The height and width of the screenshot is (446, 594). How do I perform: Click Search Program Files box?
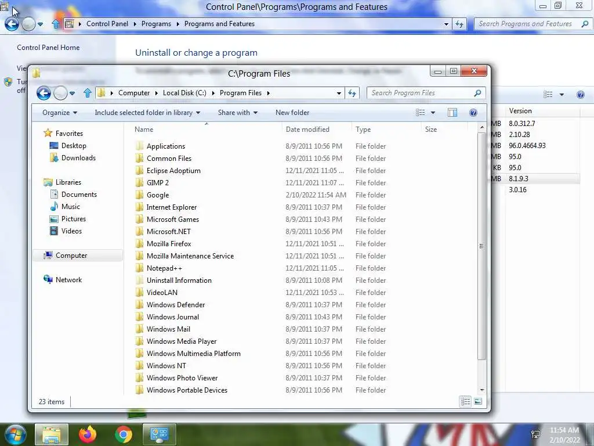coord(426,93)
